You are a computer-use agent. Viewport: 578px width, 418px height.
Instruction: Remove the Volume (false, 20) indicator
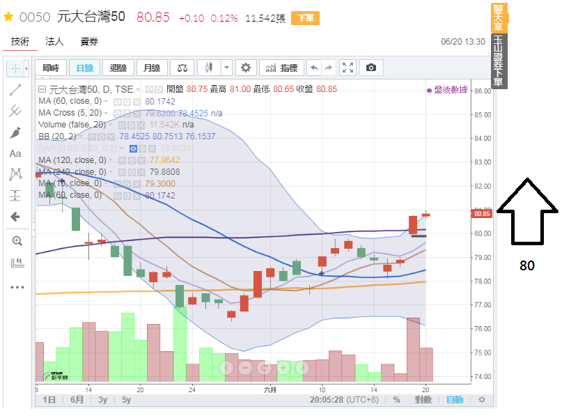[x=141, y=125]
